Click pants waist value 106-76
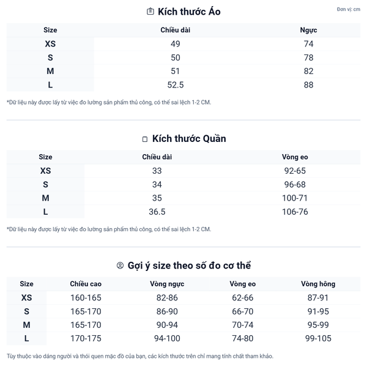Screen dimensions: 367x367 (x=294, y=212)
